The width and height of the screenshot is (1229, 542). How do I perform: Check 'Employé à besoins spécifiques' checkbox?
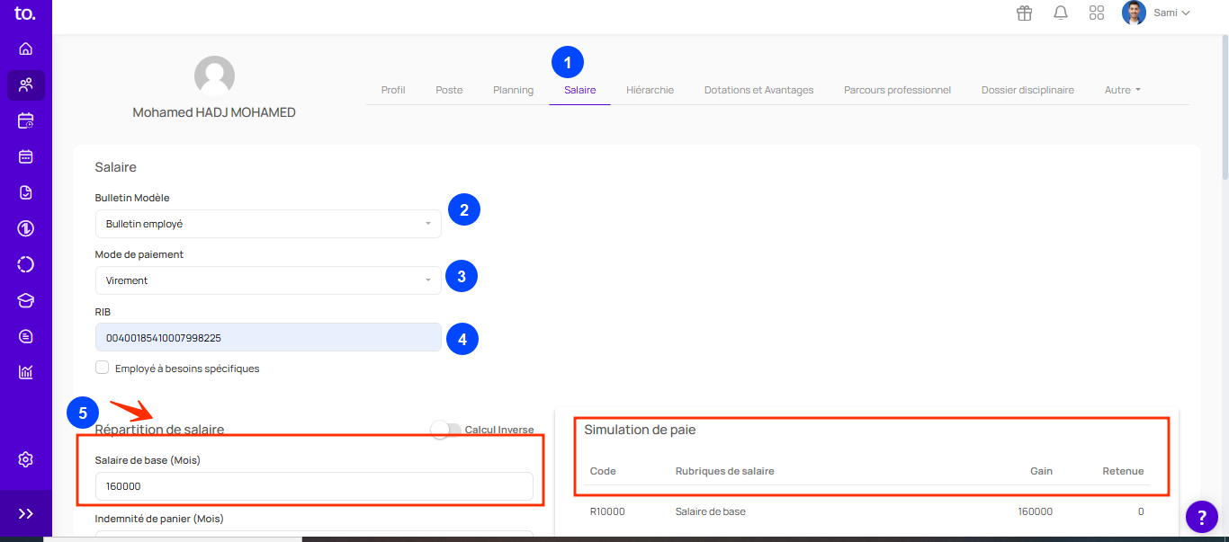103,368
